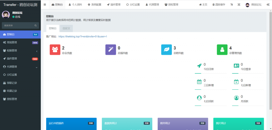Click the ID card icon for 今日登录
Image resolution: width=272 pixels, height=130 pixels.
tap(236, 66)
